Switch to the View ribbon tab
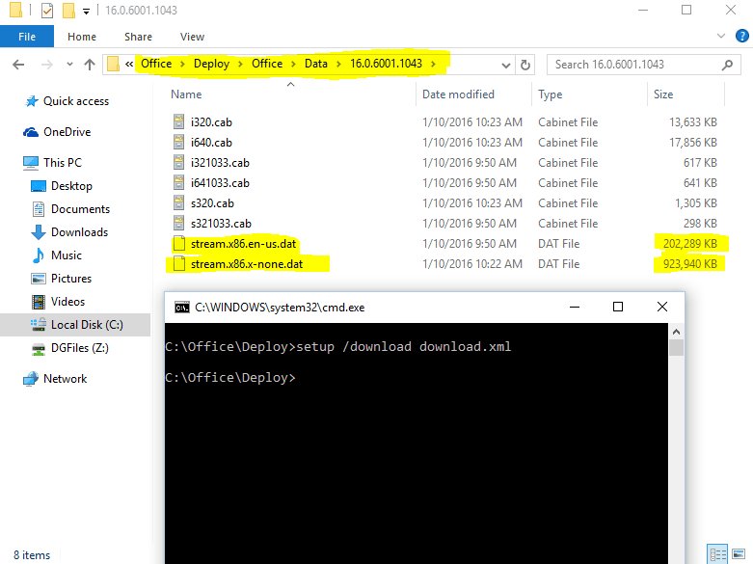This screenshot has height=564, width=753. pyautogui.click(x=192, y=37)
